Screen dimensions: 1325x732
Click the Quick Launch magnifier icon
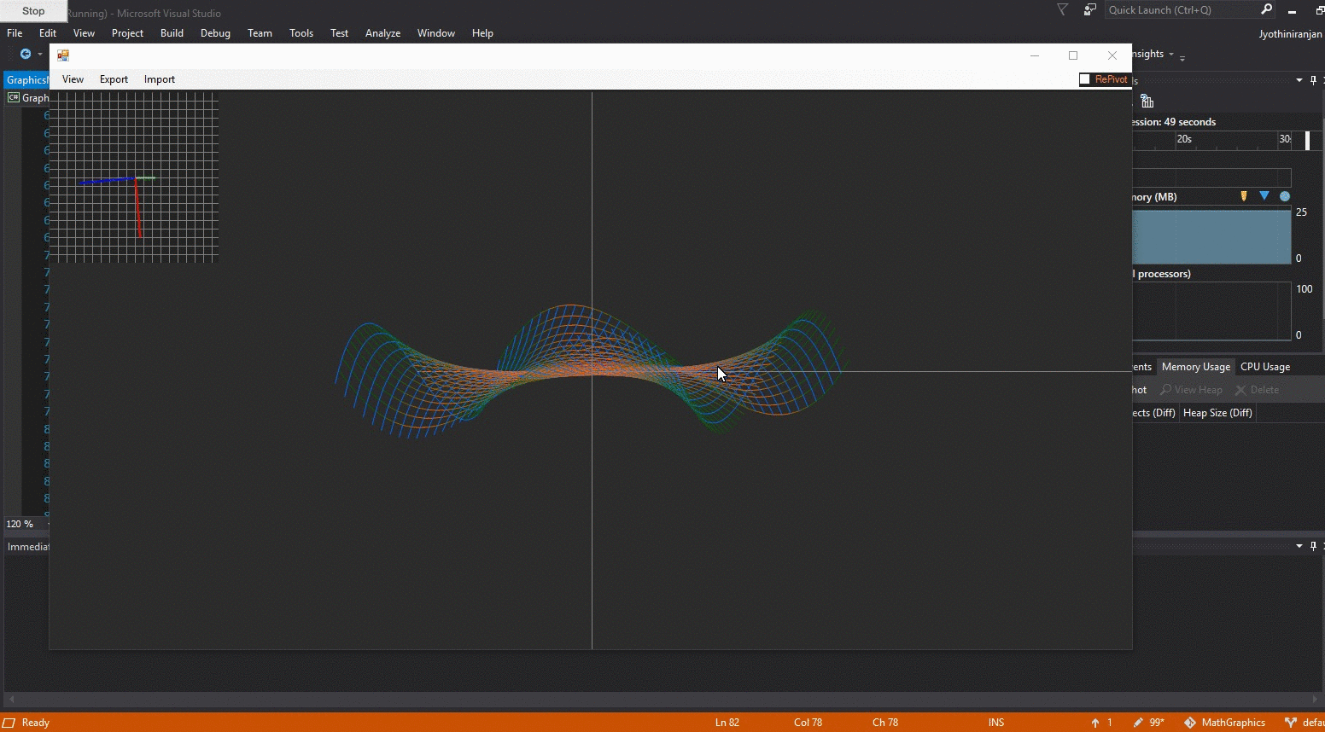pyautogui.click(x=1267, y=9)
